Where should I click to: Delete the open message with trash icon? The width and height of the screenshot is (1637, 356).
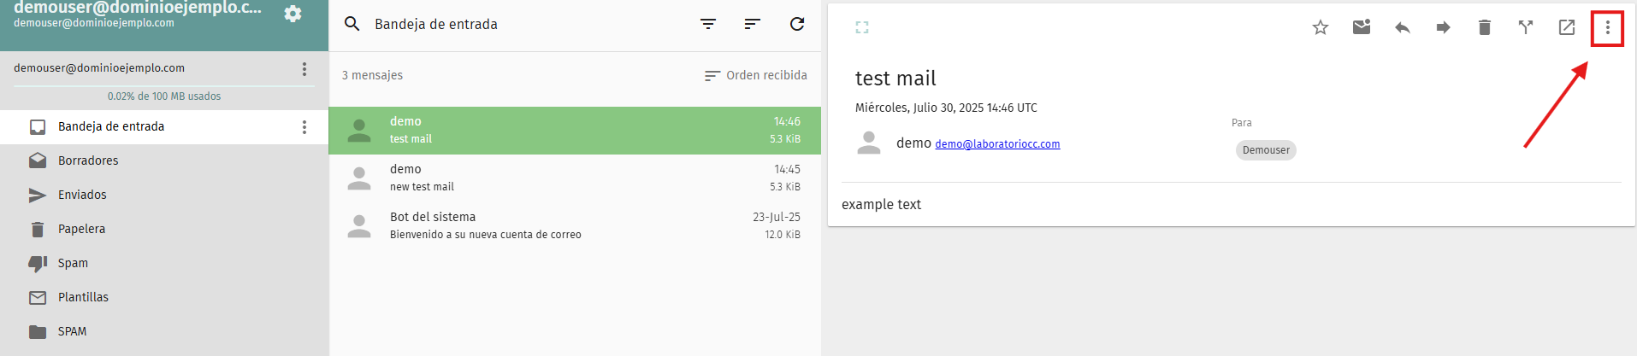pos(1484,27)
